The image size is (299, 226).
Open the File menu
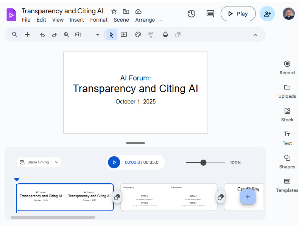click(26, 20)
